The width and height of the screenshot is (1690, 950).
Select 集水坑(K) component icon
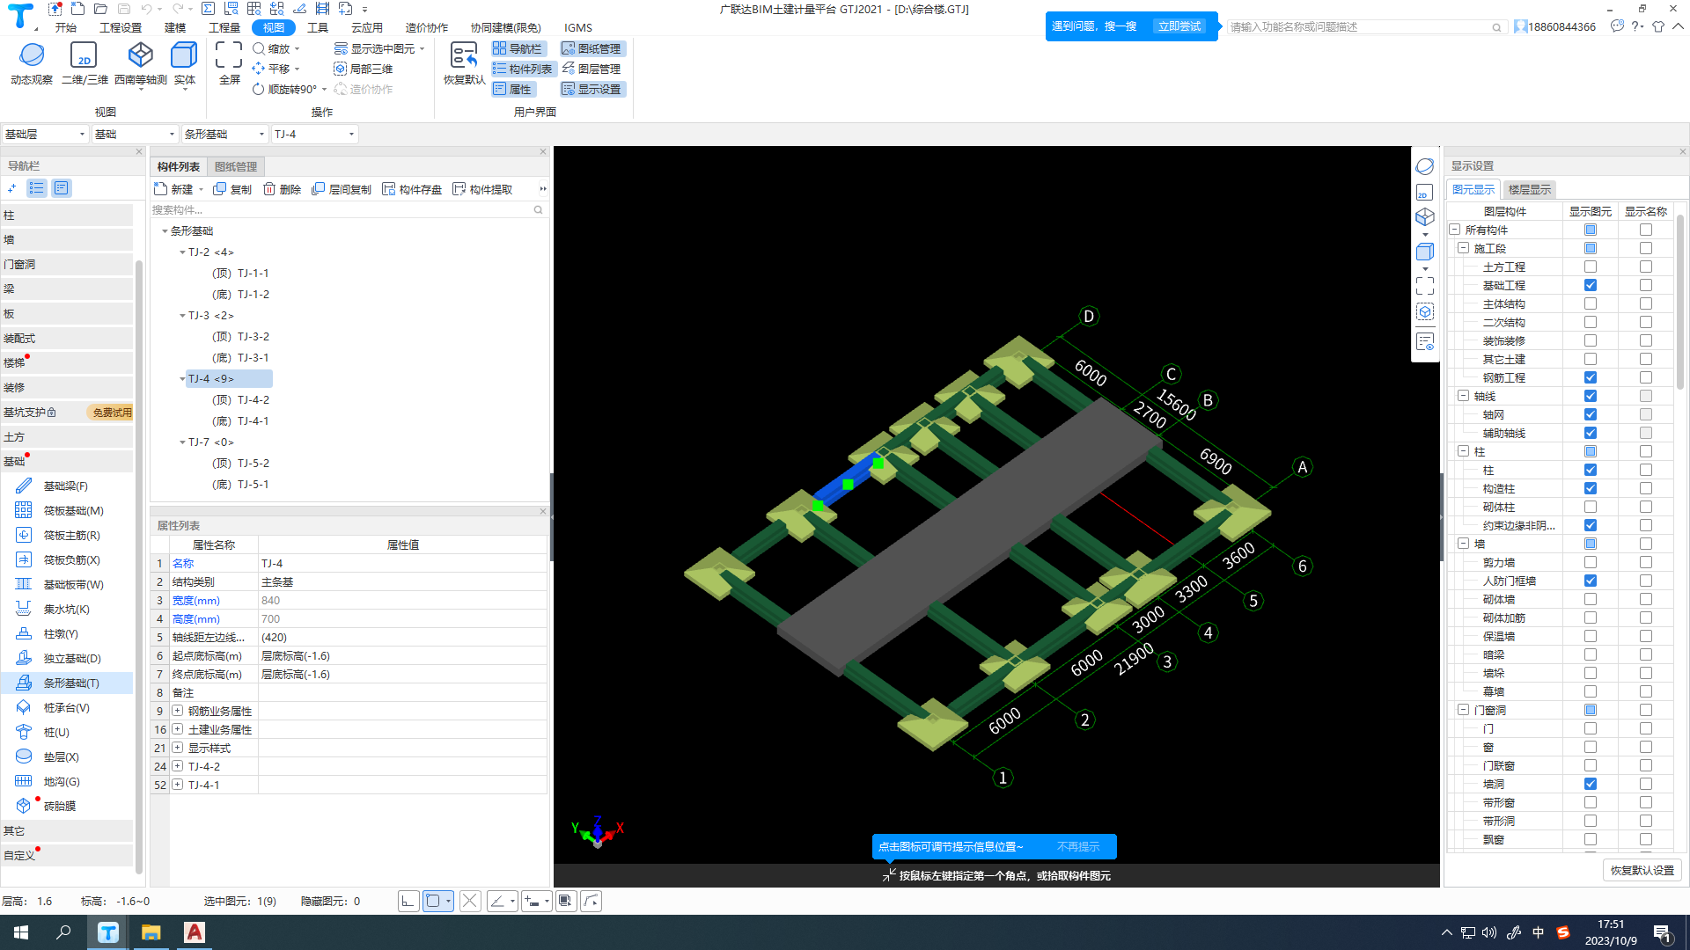24,609
